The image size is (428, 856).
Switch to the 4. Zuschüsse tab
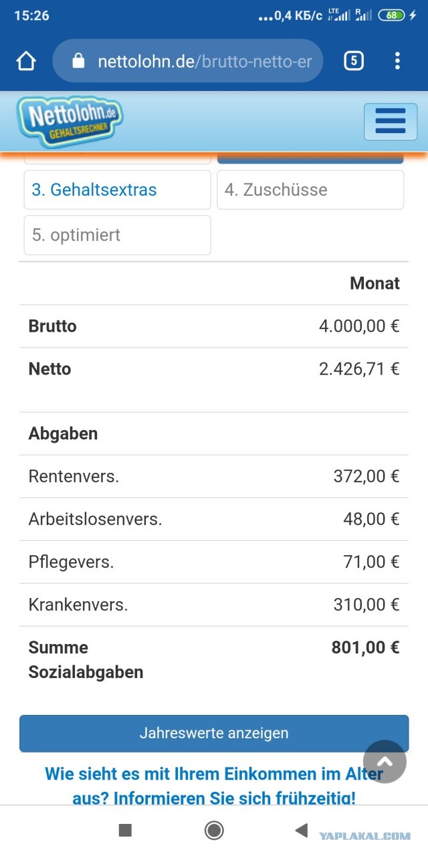310,190
